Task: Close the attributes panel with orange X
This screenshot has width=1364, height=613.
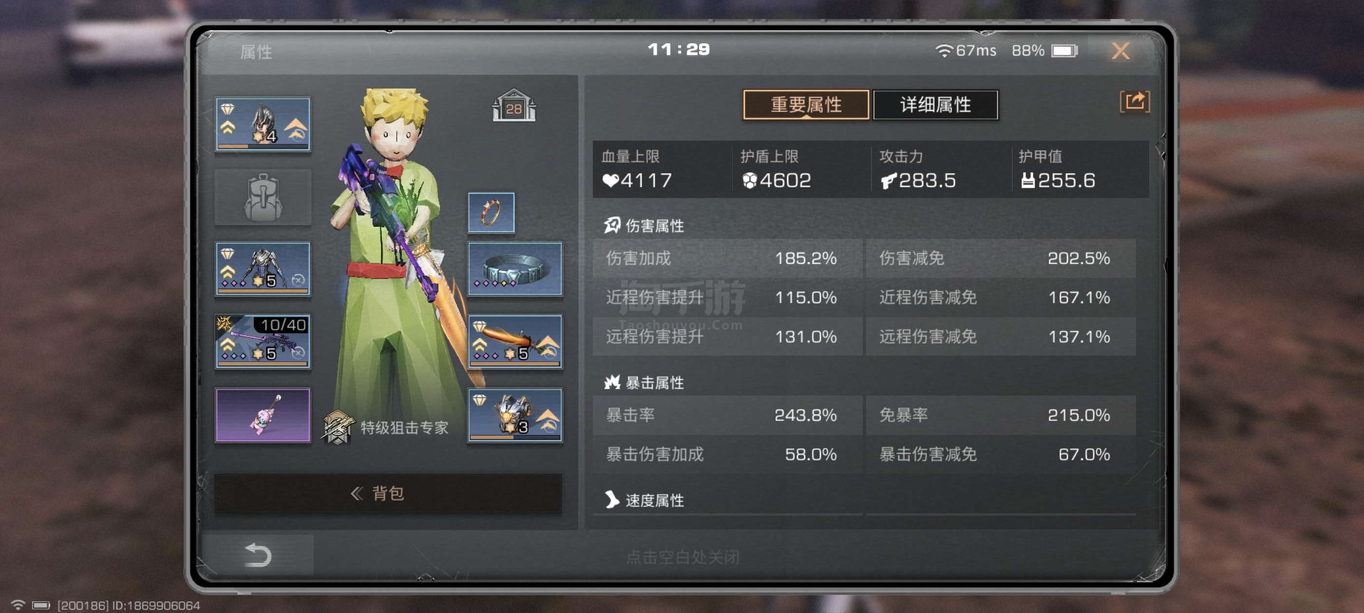Action: pyautogui.click(x=1120, y=51)
